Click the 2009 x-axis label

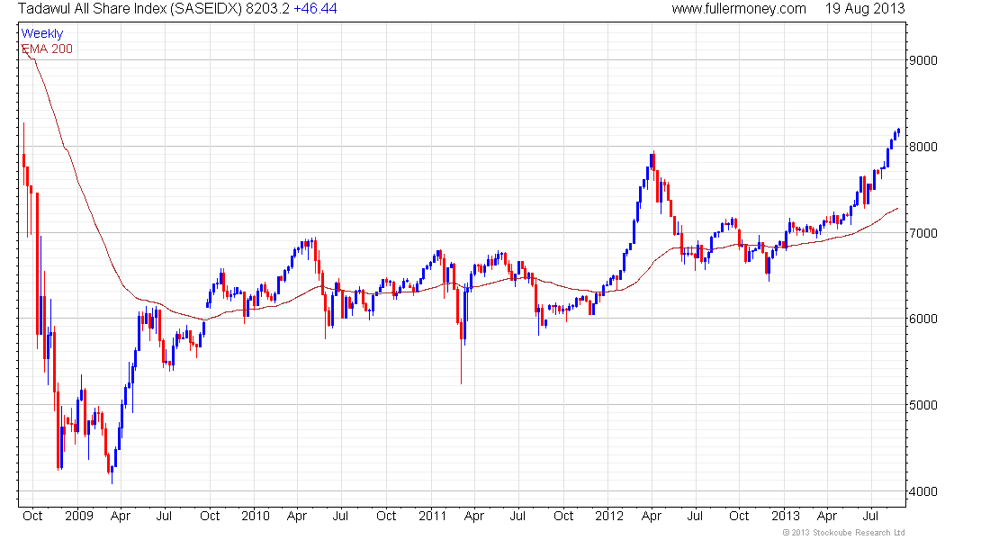pos(79,516)
